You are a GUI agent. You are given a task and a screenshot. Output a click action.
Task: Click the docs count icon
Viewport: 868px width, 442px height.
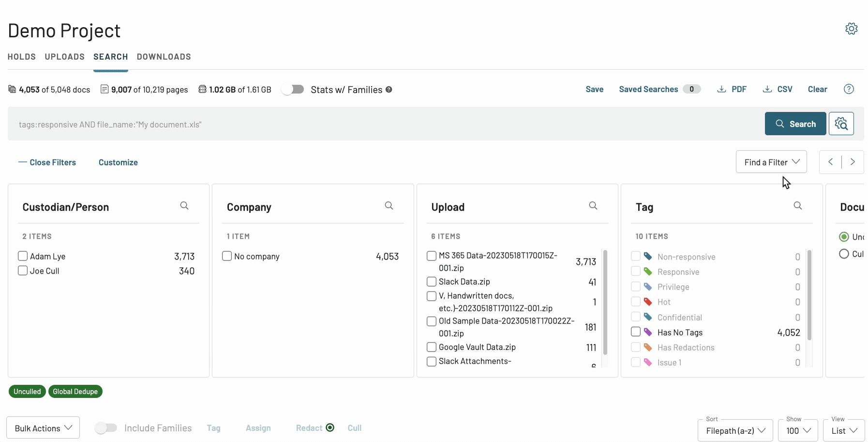point(12,89)
